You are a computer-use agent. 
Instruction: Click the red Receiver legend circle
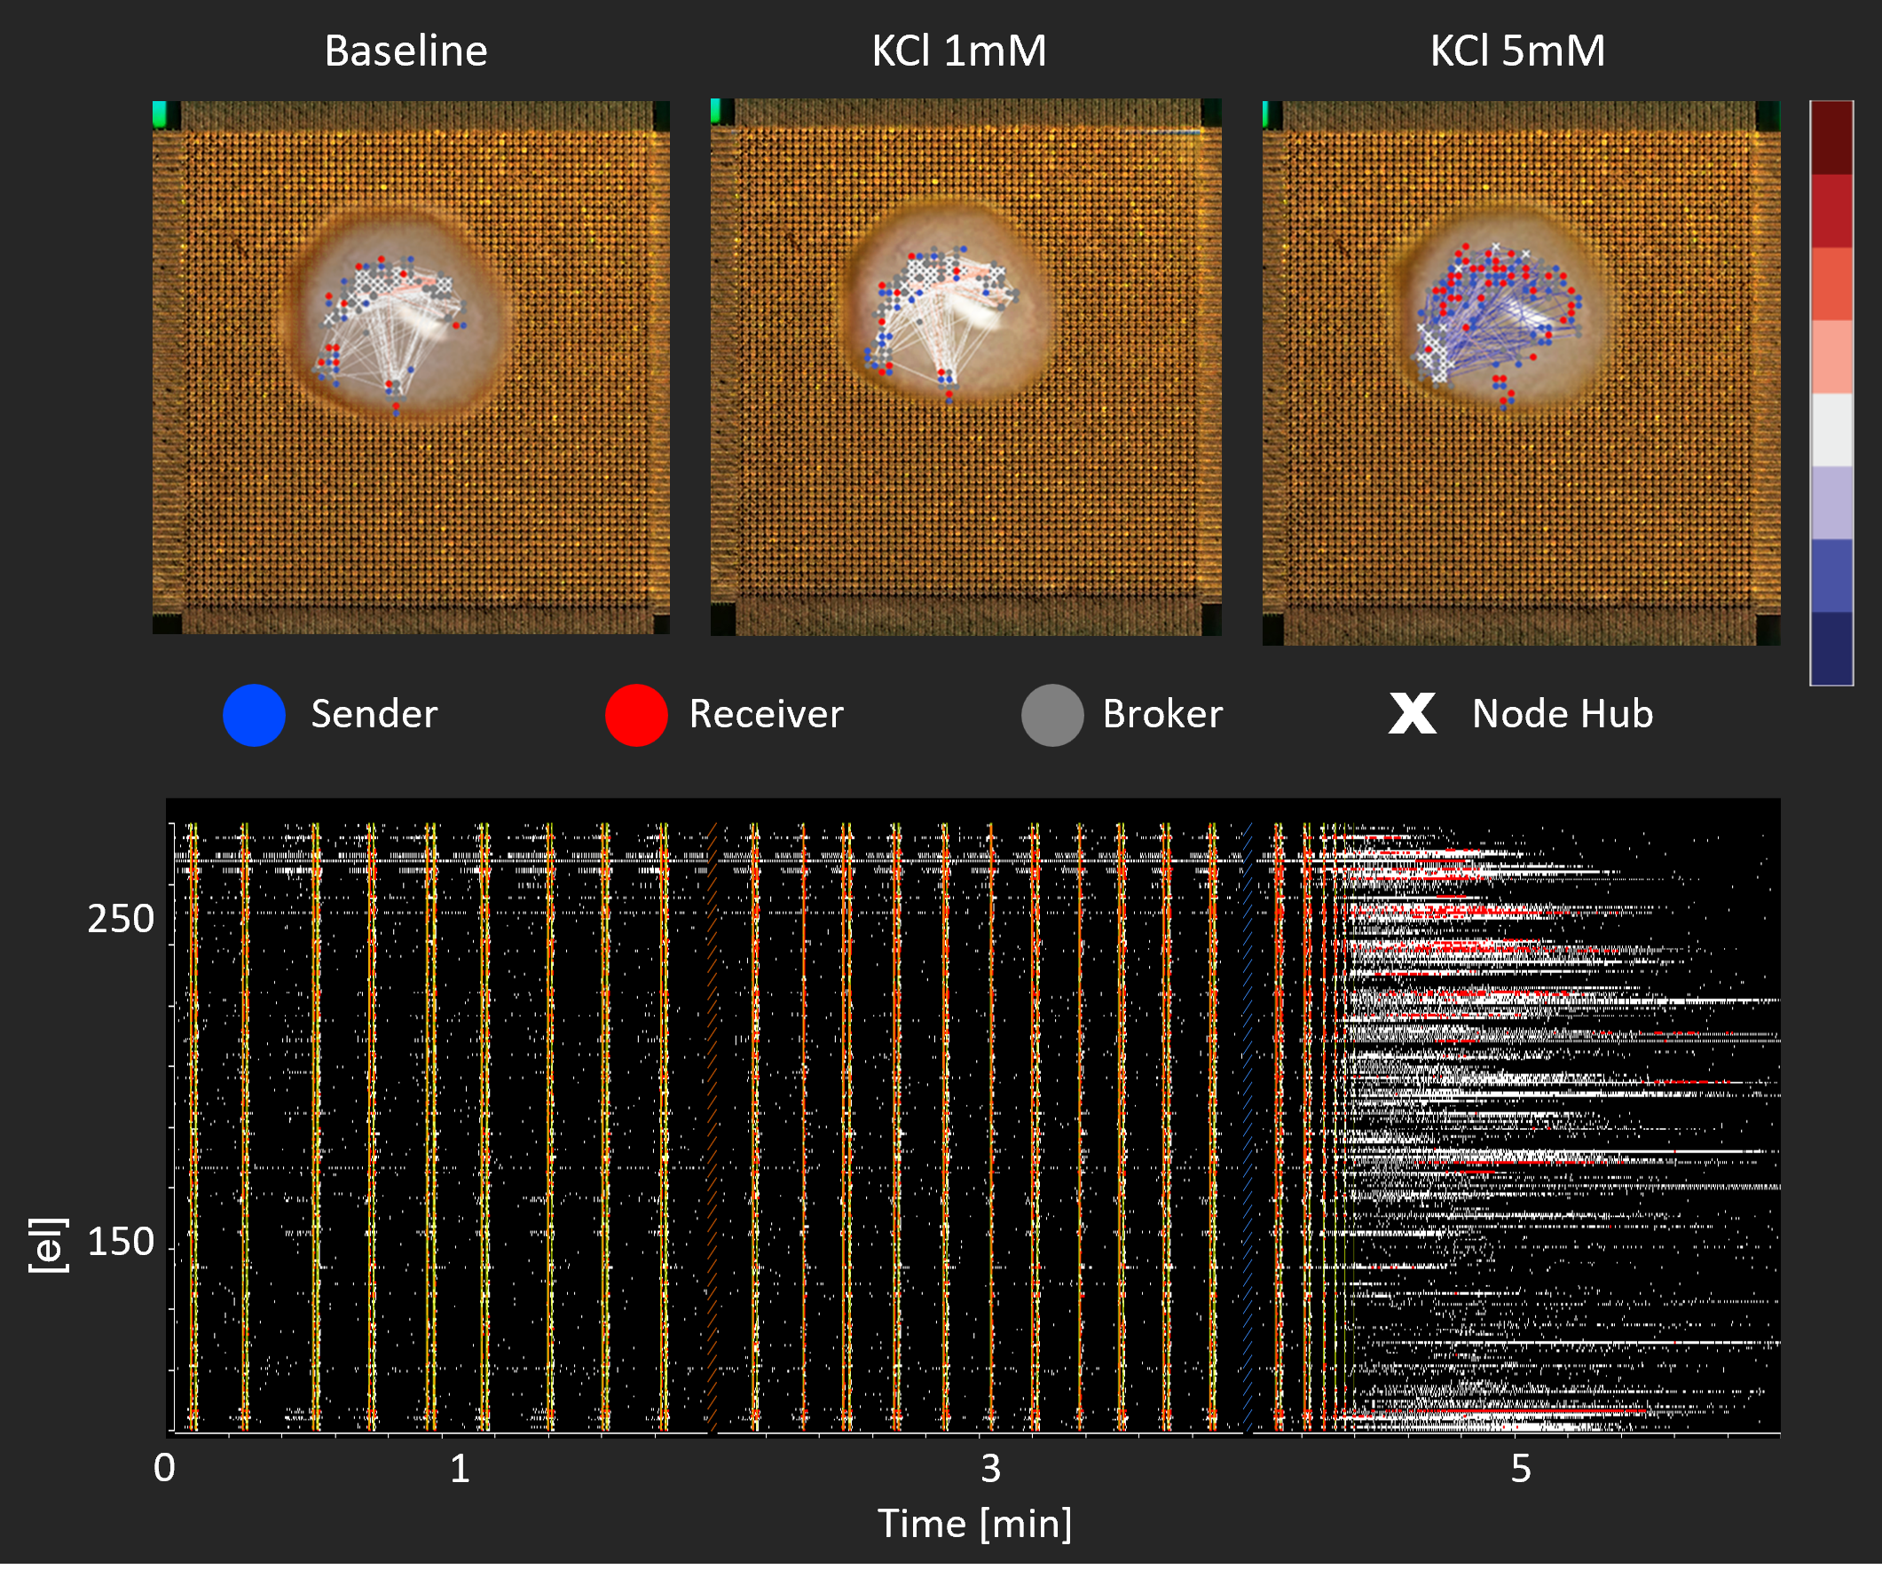[637, 716]
